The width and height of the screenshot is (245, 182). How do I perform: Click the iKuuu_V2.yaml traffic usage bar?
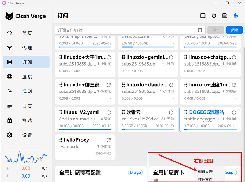pos(85,130)
